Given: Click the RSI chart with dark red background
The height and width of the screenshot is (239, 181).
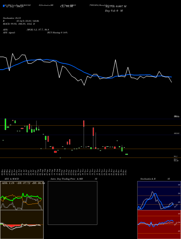Looking at the screenshot, I should click(x=159, y=225).
